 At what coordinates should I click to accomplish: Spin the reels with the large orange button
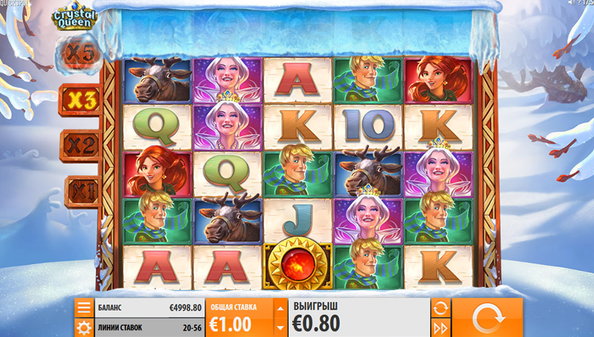coord(487,317)
